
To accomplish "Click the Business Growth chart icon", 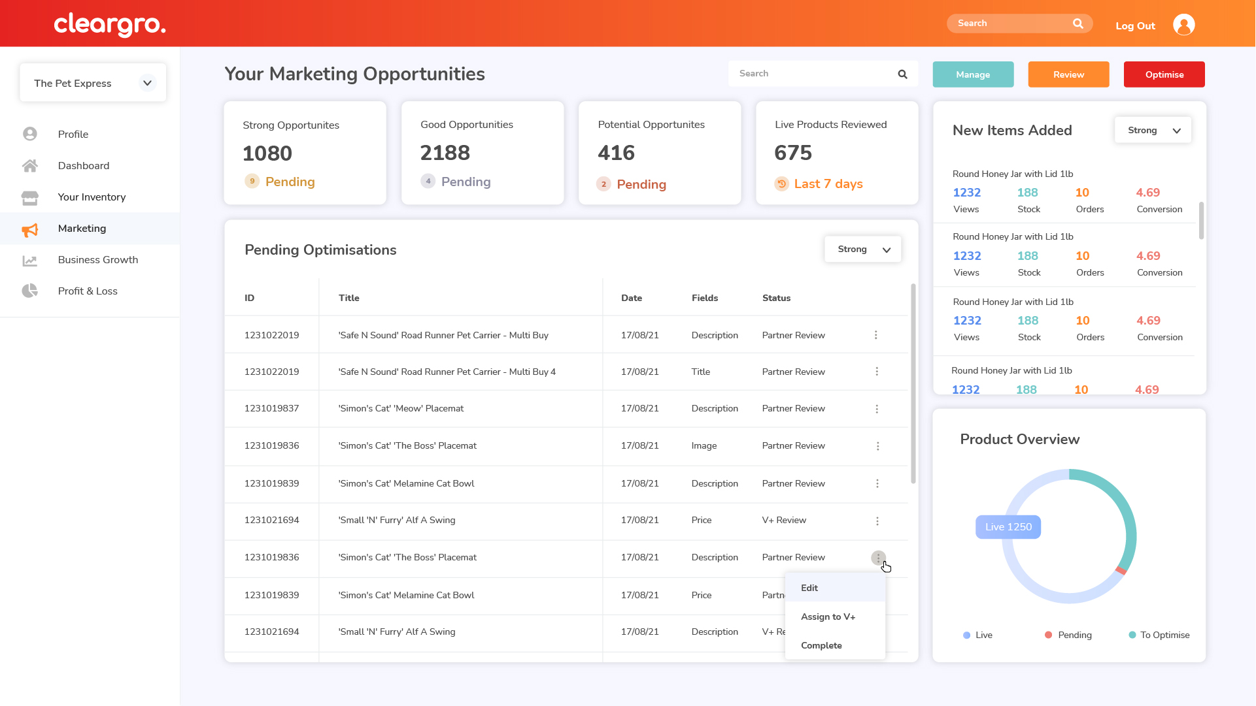I will [30, 261].
